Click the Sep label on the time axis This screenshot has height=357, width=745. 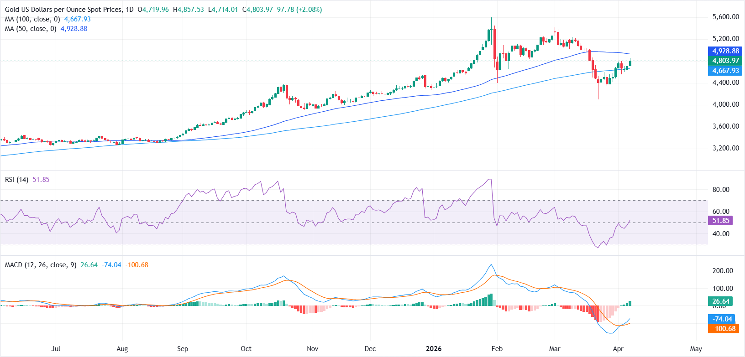pos(183,349)
